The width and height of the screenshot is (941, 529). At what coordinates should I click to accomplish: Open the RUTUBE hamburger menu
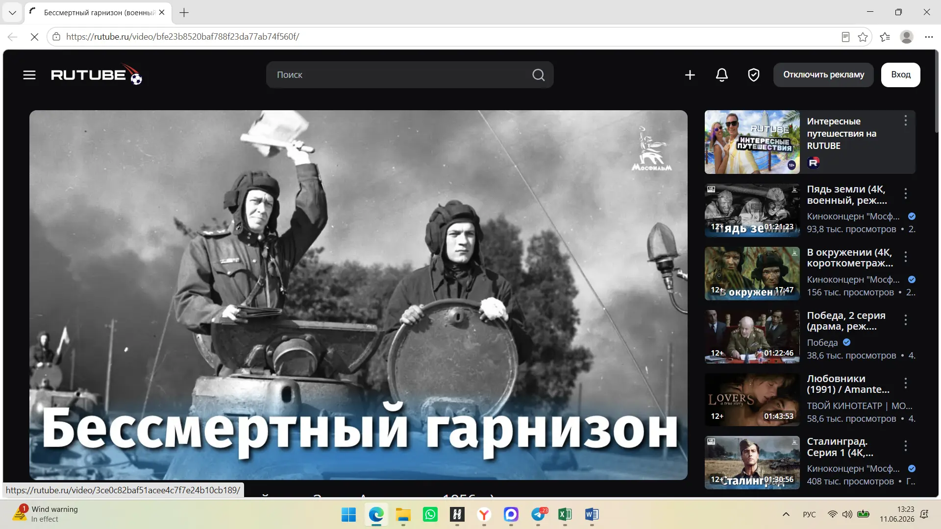(x=29, y=75)
